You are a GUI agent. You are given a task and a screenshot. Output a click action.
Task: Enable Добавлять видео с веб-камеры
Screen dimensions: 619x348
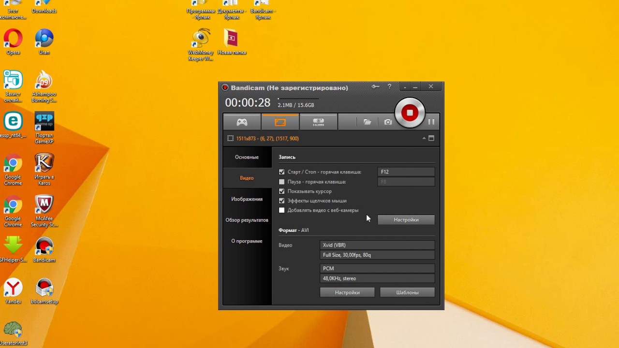coord(282,210)
